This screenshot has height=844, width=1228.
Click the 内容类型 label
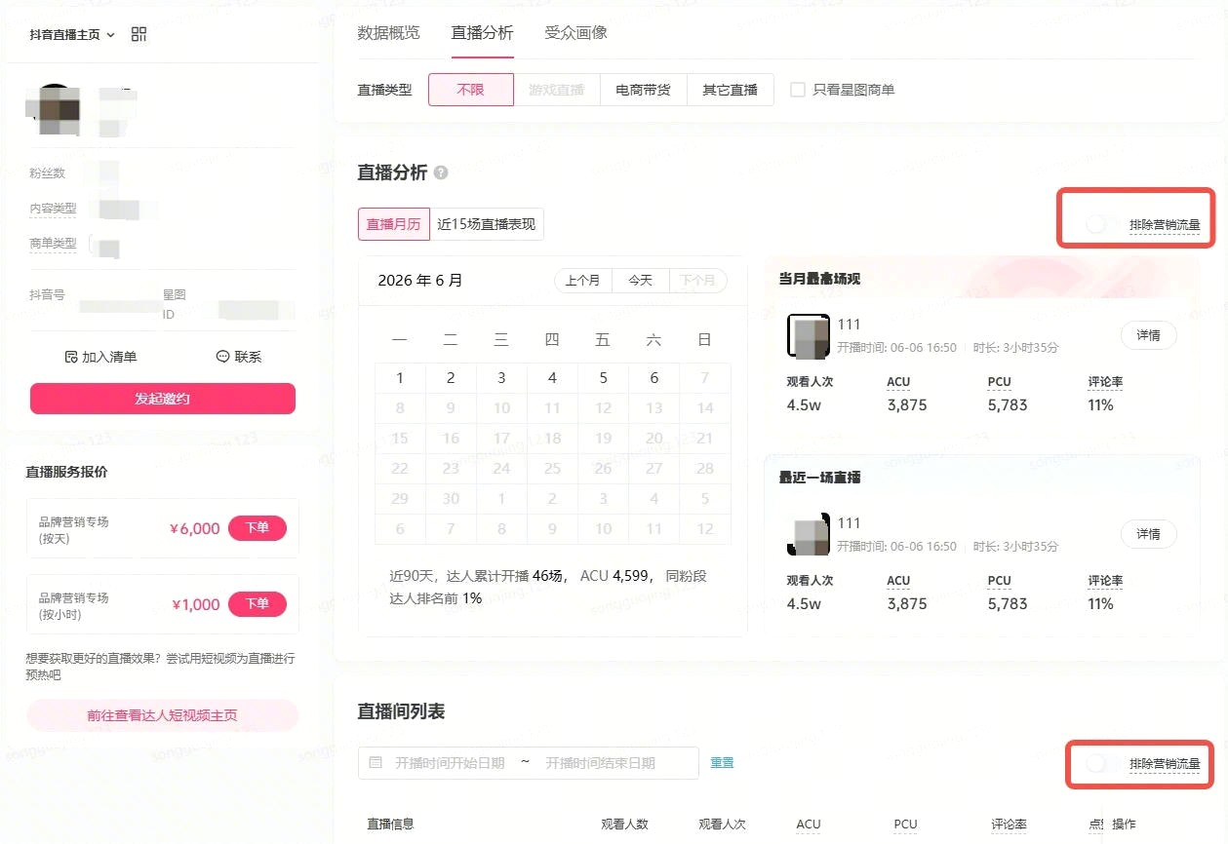click(53, 209)
